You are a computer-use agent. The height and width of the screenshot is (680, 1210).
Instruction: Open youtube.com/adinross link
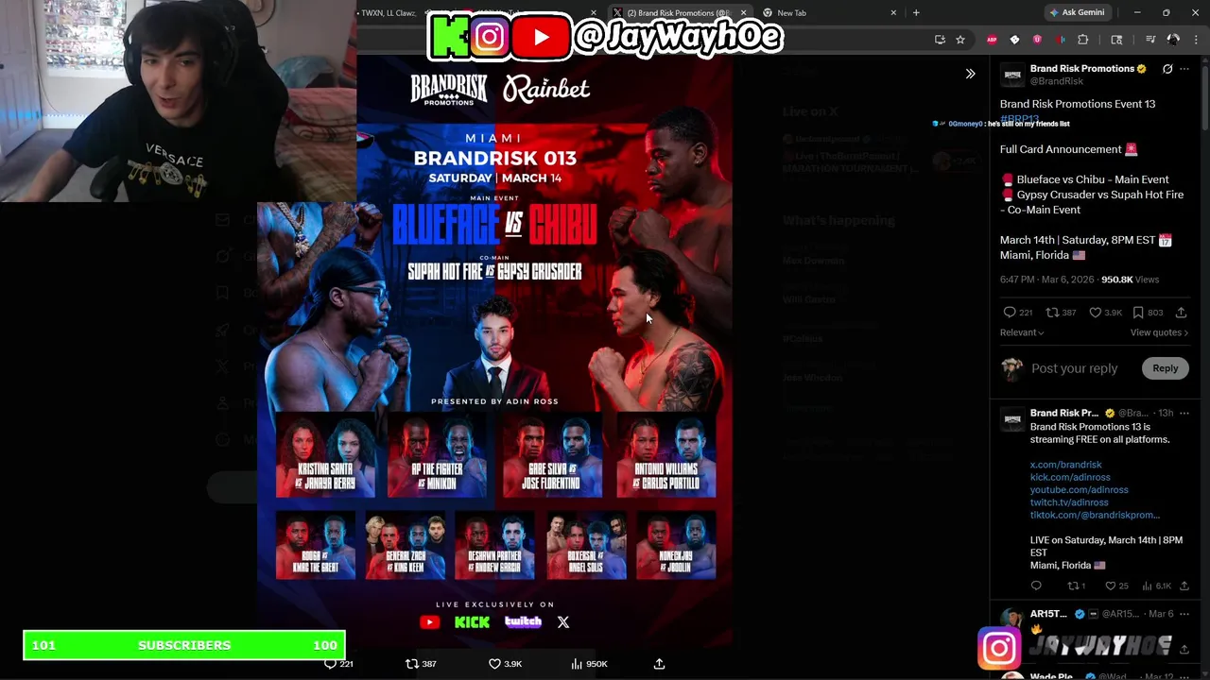(1079, 489)
